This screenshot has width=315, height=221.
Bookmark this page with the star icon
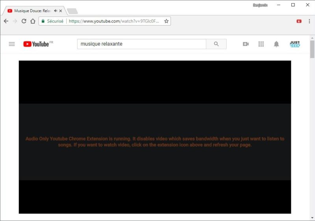(x=166, y=21)
